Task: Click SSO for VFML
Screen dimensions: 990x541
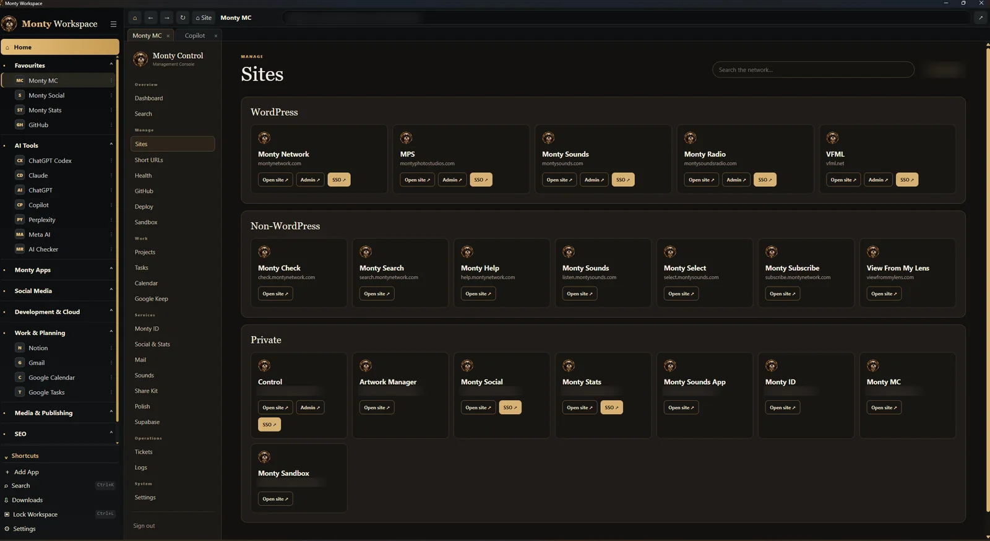Action: [907, 180]
